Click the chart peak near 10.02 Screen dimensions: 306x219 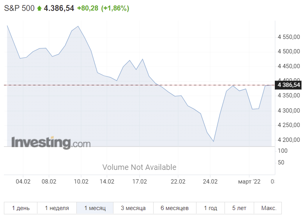click(x=78, y=26)
